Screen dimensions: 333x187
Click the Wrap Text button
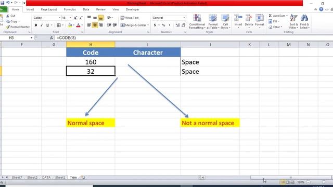(130, 18)
